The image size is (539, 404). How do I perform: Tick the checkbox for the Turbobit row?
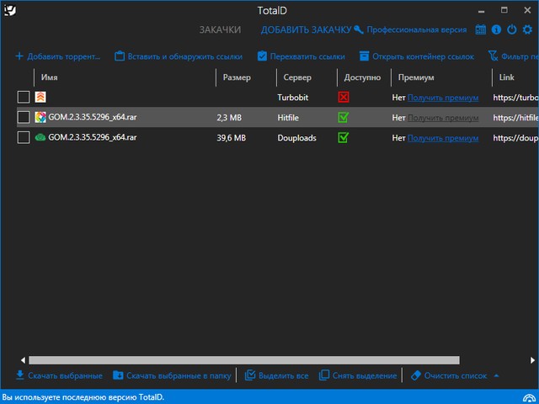[x=24, y=97]
